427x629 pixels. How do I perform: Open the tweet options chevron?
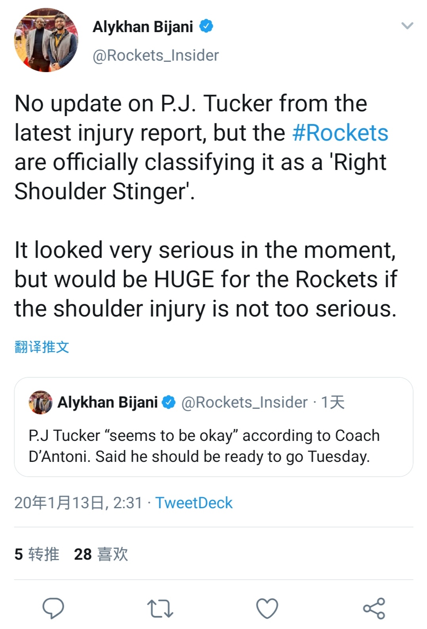[x=407, y=26]
